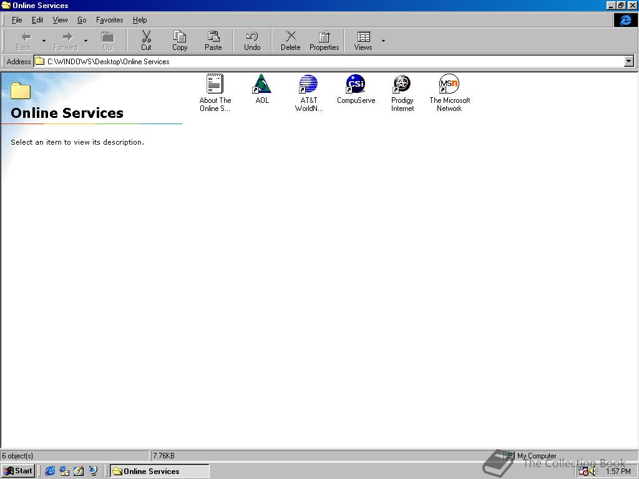
Task: Click the window title bar folder icon
Action: 6,5
